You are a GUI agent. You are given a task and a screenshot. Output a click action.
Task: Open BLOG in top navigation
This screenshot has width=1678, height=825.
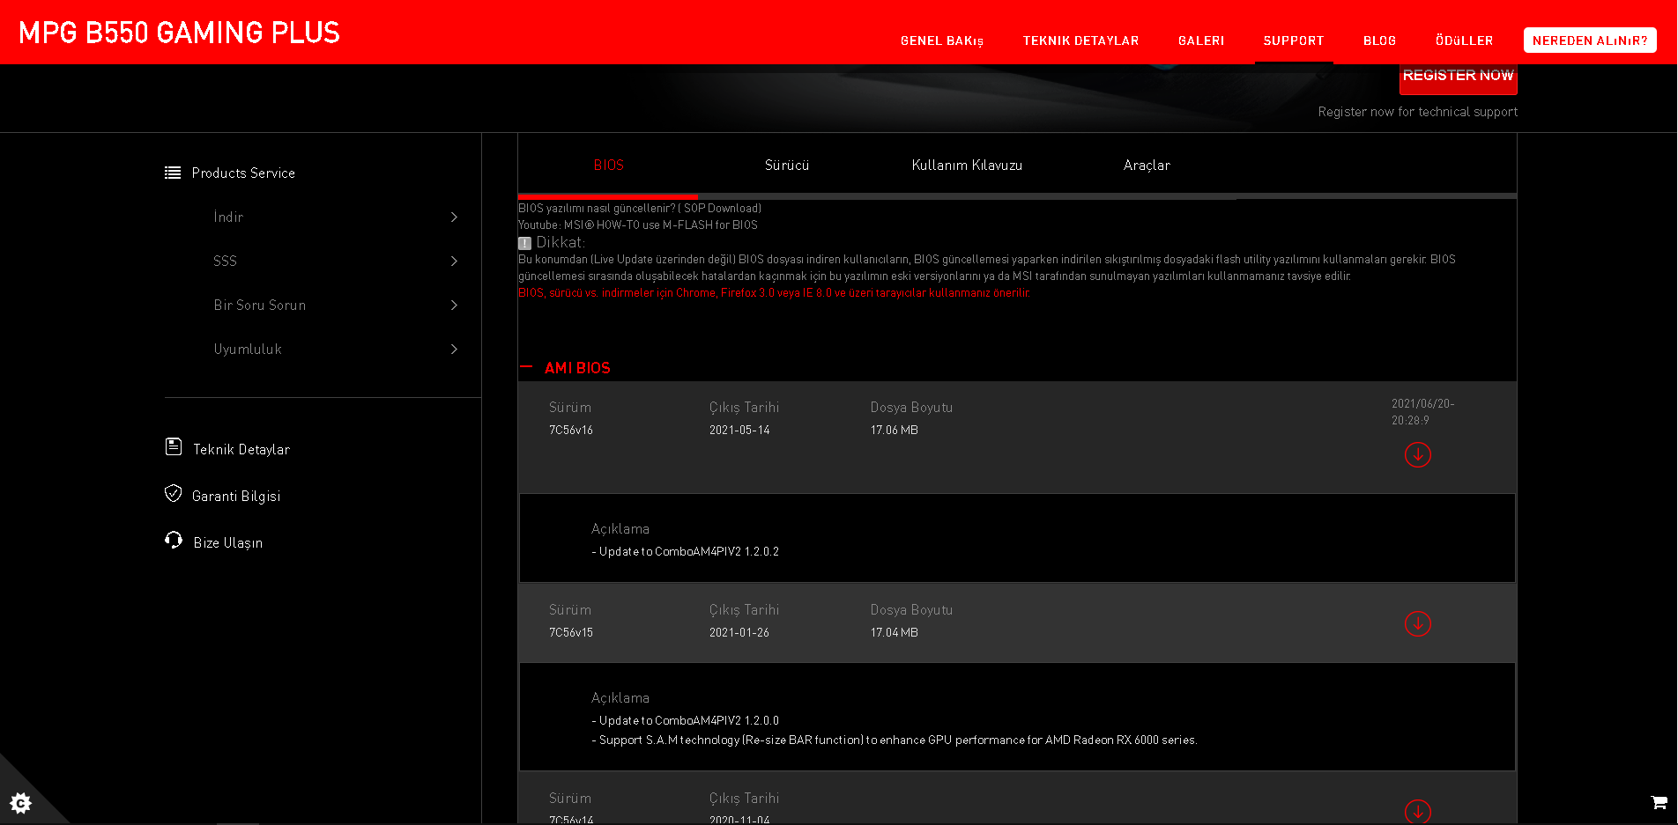coord(1379,41)
